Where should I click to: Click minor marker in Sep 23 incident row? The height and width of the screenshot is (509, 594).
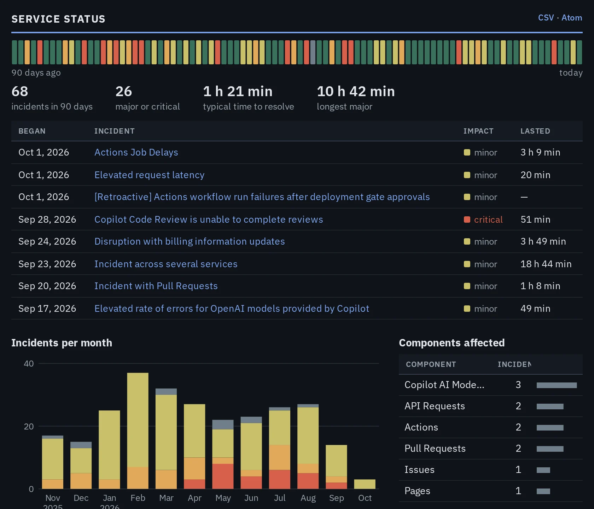point(467,264)
